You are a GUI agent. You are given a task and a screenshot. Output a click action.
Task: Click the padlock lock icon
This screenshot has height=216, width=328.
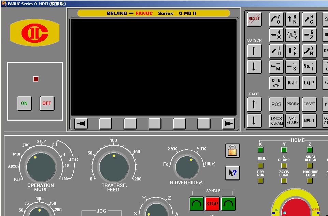pos(233,150)
